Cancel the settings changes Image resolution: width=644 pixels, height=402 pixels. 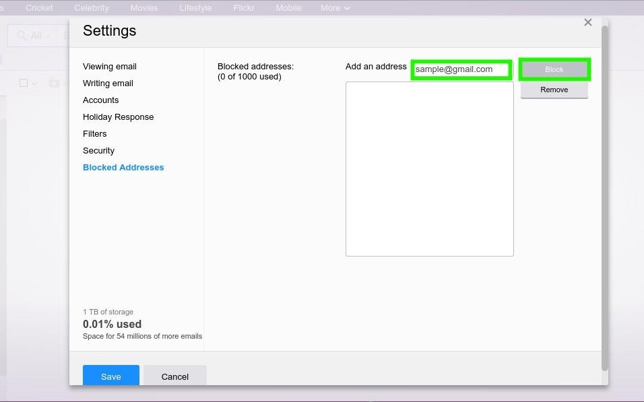[174, 376]
